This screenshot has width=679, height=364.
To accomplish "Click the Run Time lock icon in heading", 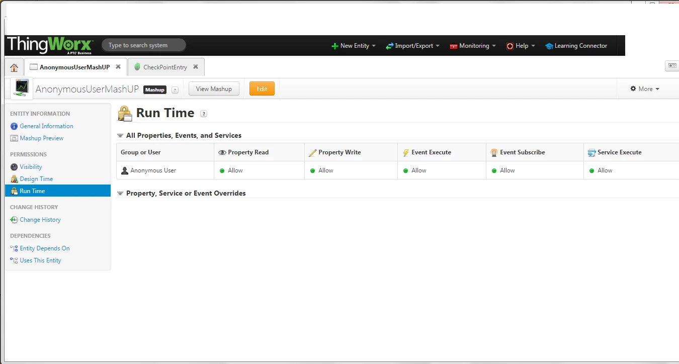I will click(125, 113).
